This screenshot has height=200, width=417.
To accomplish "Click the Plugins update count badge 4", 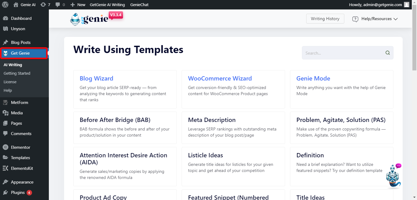I will (x=29, y=192).
